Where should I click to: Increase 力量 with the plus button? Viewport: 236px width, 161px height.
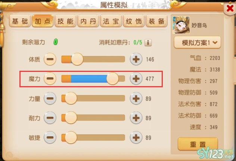[136, 98]
